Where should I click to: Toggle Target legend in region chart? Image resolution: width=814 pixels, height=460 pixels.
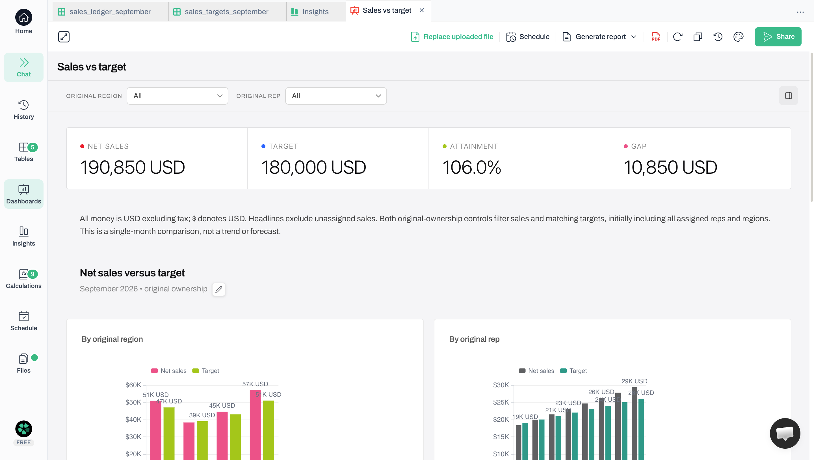tap(206, 371)
